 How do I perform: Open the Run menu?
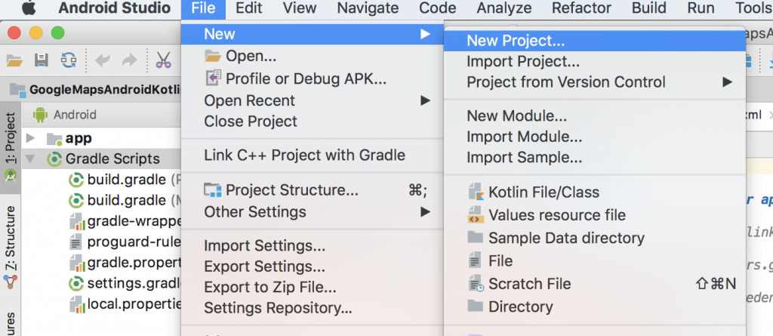pos(701,8)
